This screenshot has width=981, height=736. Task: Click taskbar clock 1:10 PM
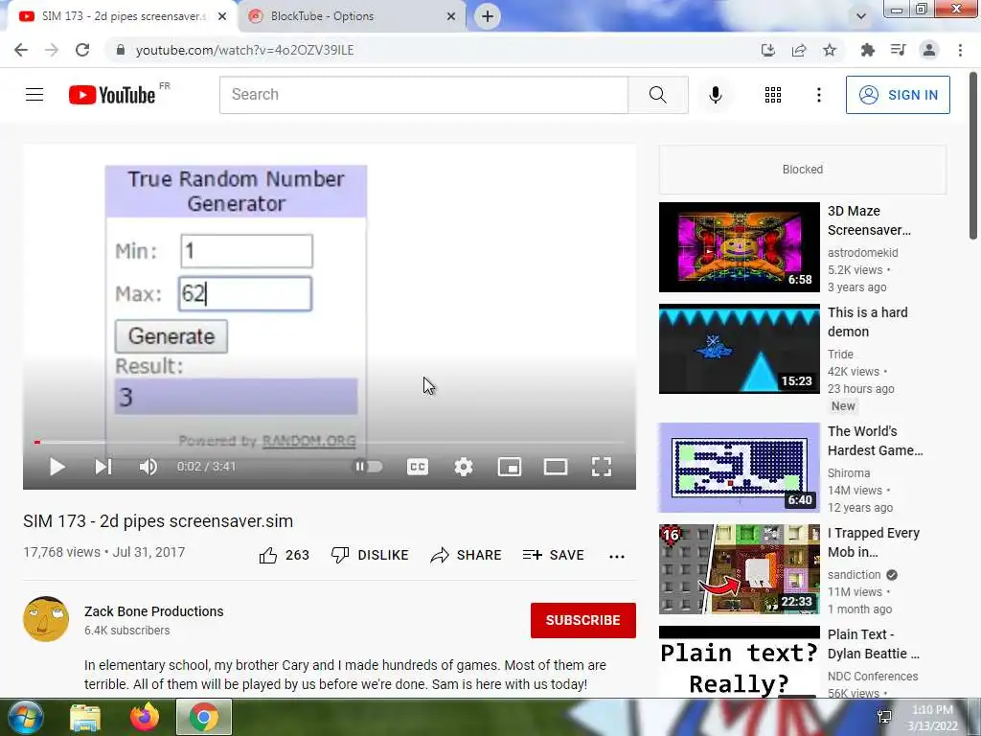(932, 718)
